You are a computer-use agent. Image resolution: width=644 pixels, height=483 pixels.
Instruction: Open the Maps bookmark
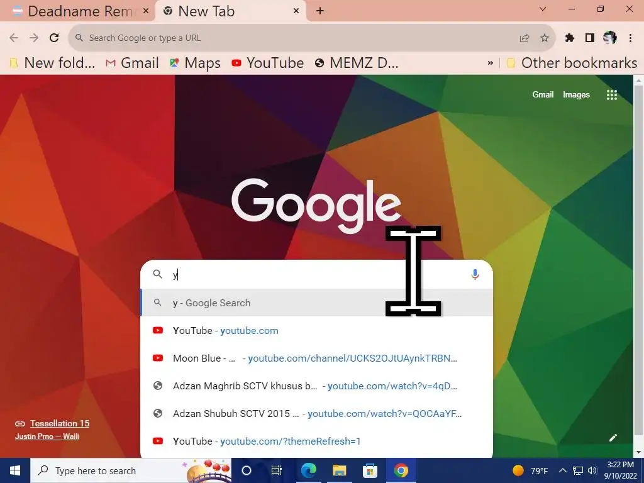pos(195,63)
